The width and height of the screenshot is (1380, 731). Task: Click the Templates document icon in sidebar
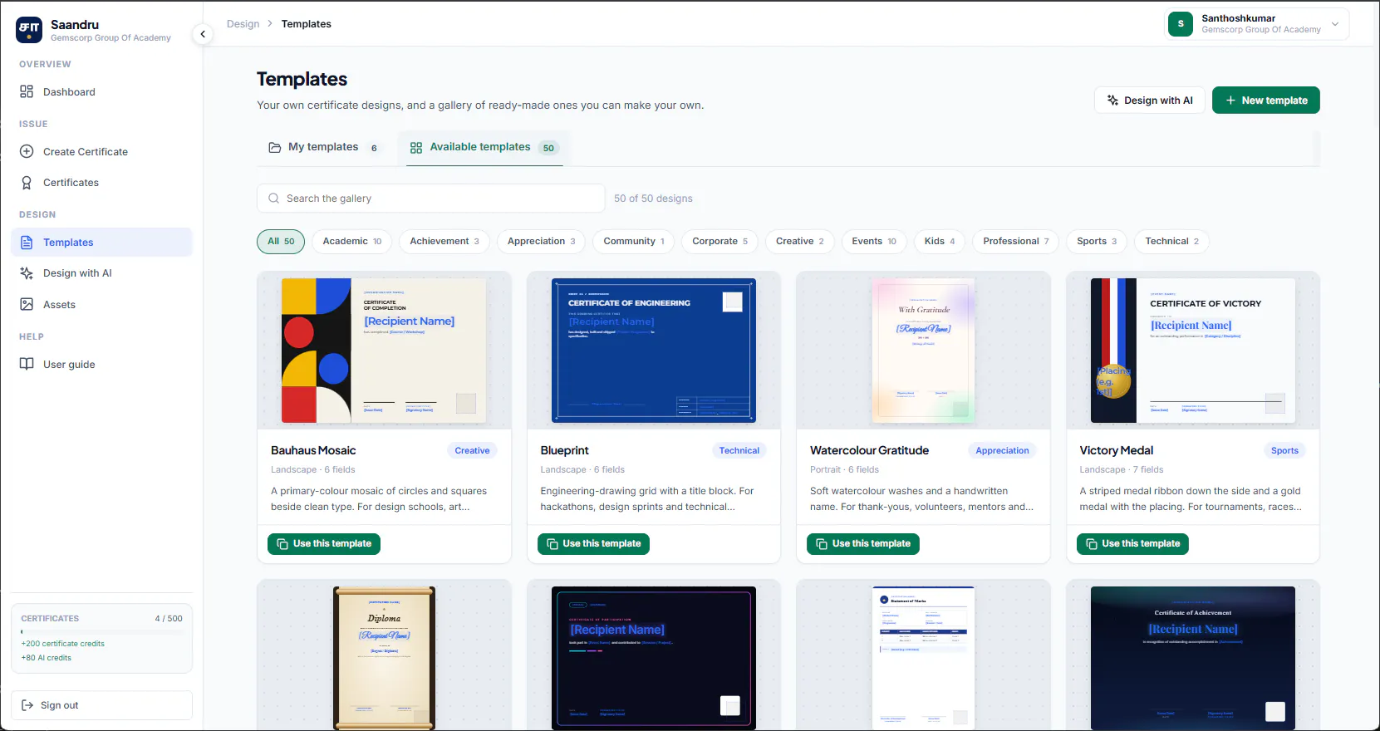coord(27,242)
